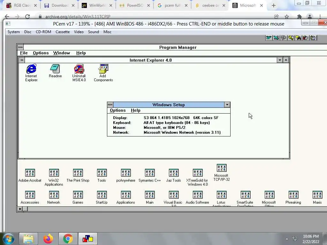327x245 pixels.
Task: Click Program Manager scrollbar left arrow
Action: [20, 209]
